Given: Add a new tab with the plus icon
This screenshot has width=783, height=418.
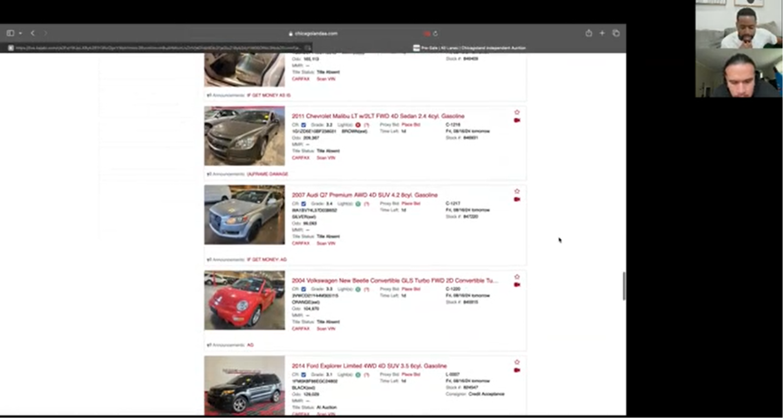Looking at the screenshot, I should tap(602, 33).
